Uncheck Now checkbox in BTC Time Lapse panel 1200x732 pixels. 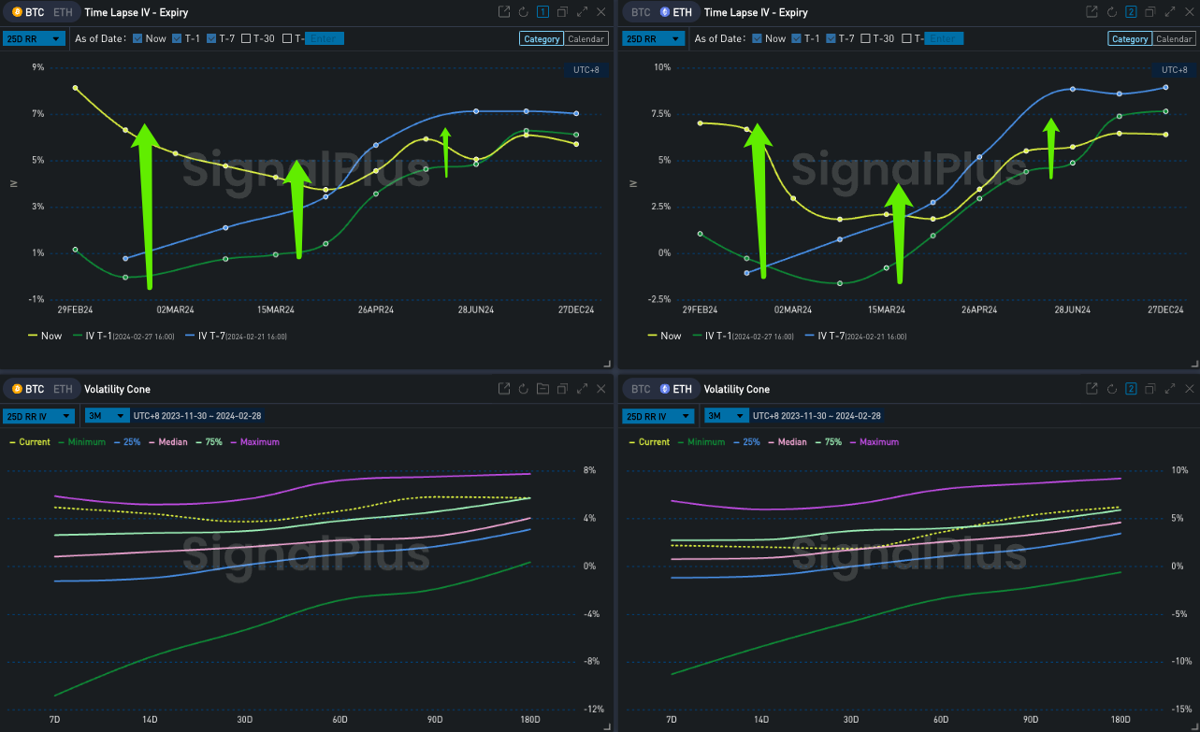pos(137,38)
